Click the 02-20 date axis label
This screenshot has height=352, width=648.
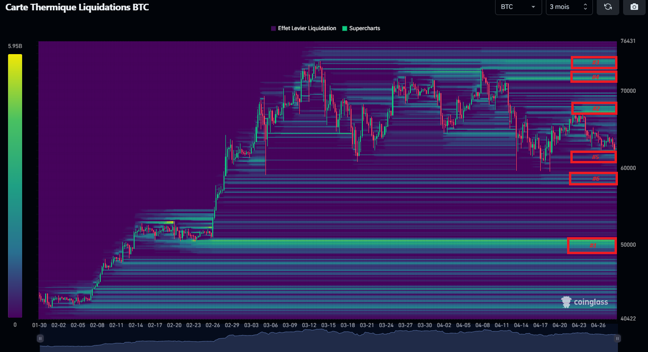[x=174, y=325]
